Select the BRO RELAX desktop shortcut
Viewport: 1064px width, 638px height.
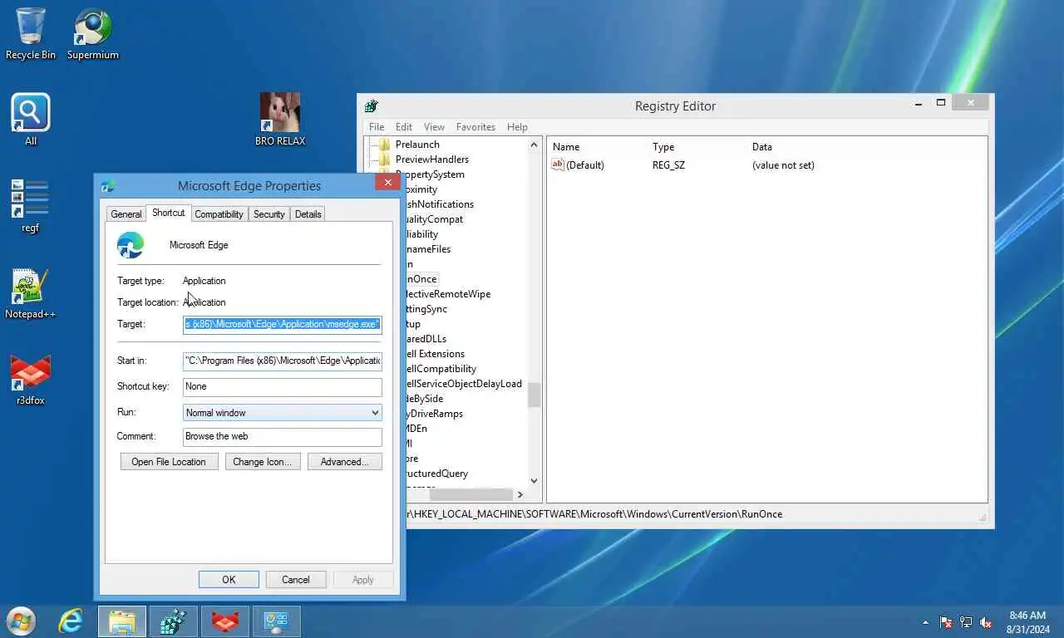point(280,120)
